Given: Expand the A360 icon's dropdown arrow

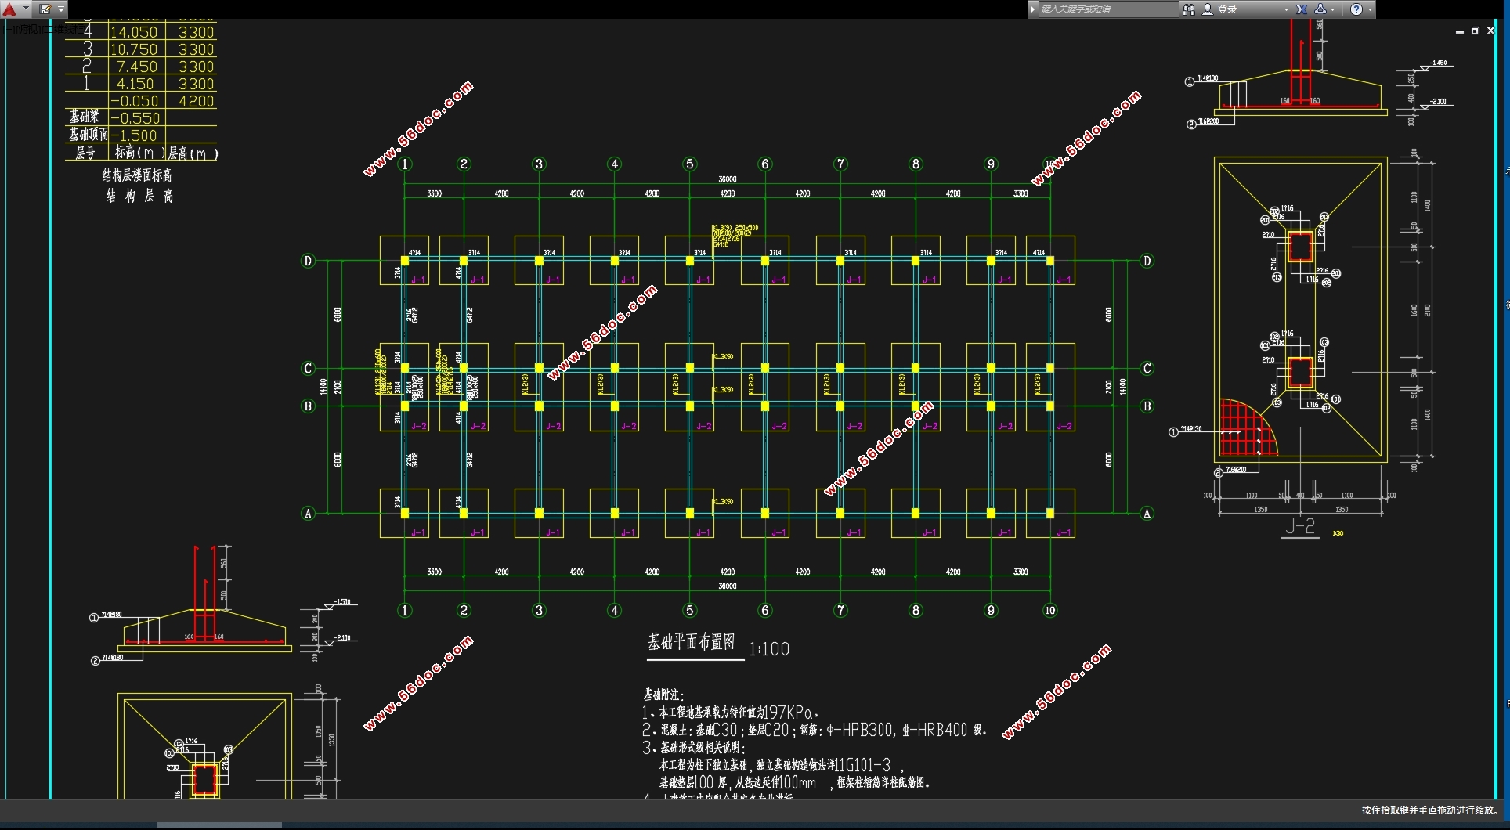Looking at the screenshot, I should coord(1333,9).
